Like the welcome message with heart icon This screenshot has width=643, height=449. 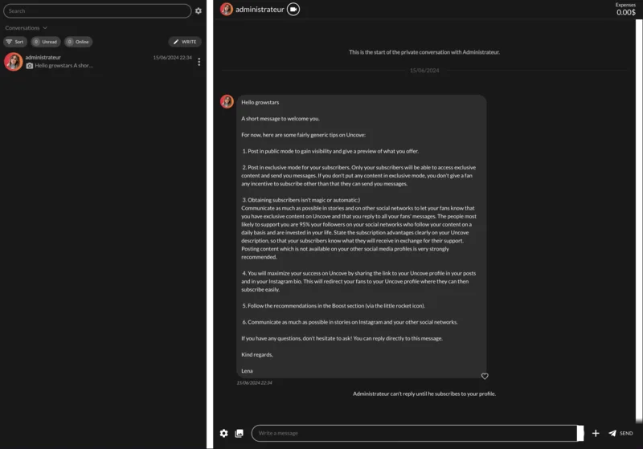tap(485, 376)
